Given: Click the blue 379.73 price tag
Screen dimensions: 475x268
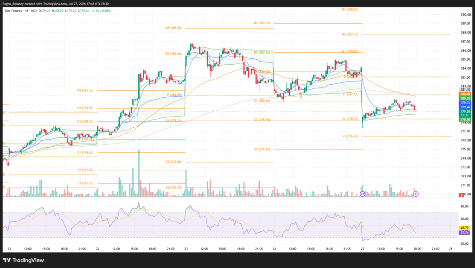Looking at the screenshot, I should (465, 103).
